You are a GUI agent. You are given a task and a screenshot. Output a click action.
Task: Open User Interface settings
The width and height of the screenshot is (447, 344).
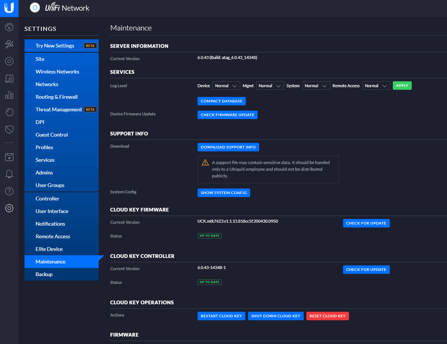pyautogui.click(x=62, y=211)
